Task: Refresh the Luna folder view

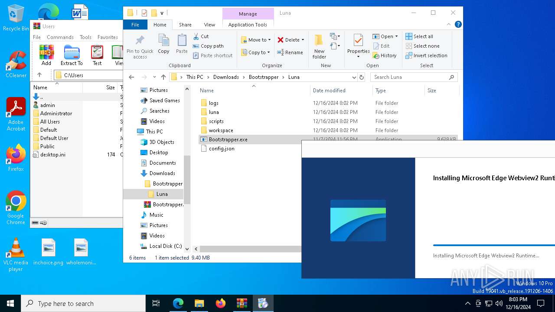Action: (362, 77)
